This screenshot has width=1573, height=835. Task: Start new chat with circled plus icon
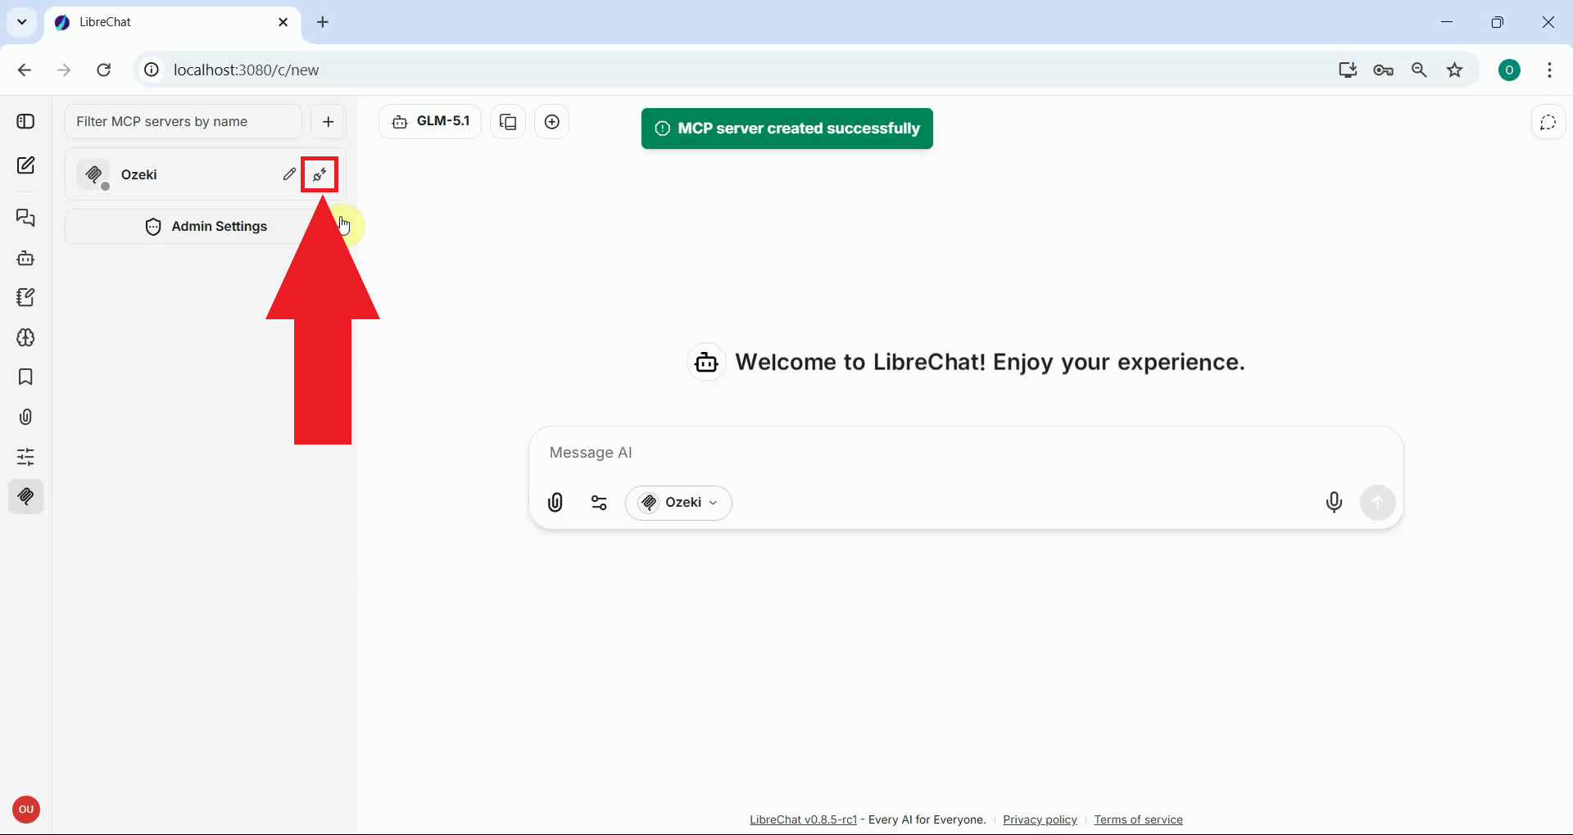click(x=552, y=122)
